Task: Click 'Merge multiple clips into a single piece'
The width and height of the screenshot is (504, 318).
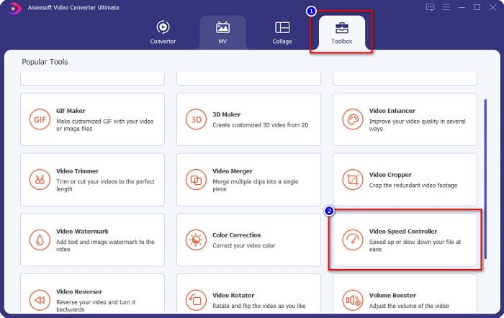Action: [255, 186]
